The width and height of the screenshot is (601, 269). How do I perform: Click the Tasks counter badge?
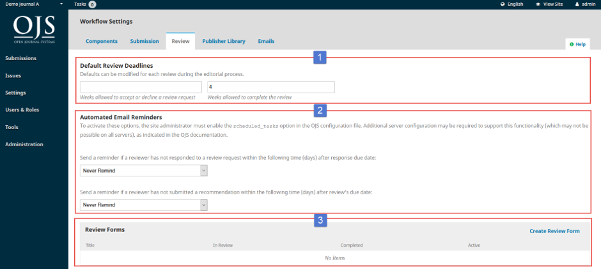92,4
